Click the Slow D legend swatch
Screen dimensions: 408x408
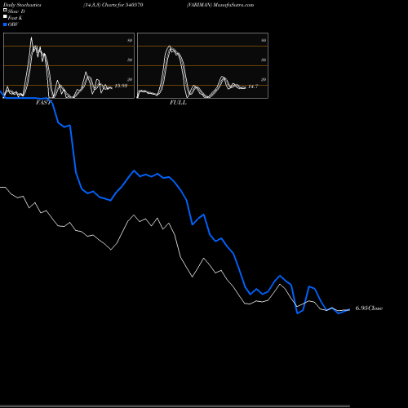[x=5, y=10]
